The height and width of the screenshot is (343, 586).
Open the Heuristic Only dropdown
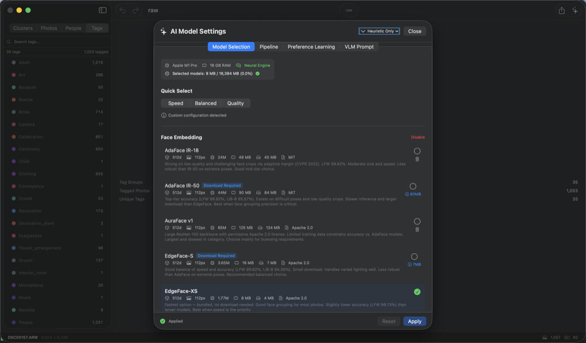(x=379, y=31)
